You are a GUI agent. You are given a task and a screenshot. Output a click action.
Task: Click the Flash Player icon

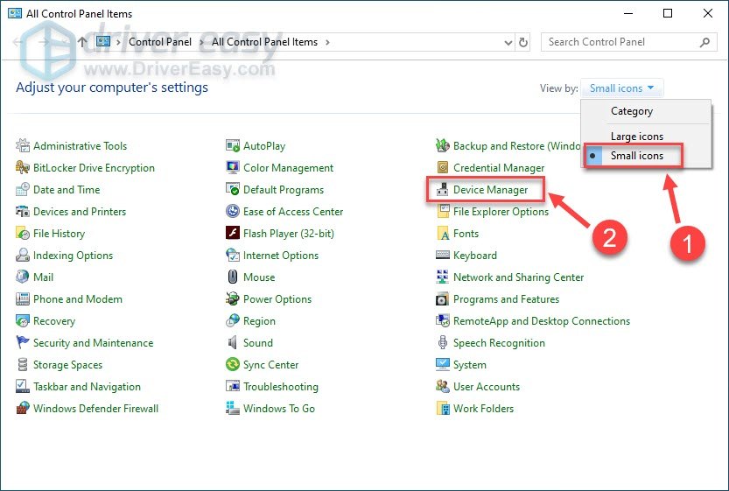coord(233,233)
